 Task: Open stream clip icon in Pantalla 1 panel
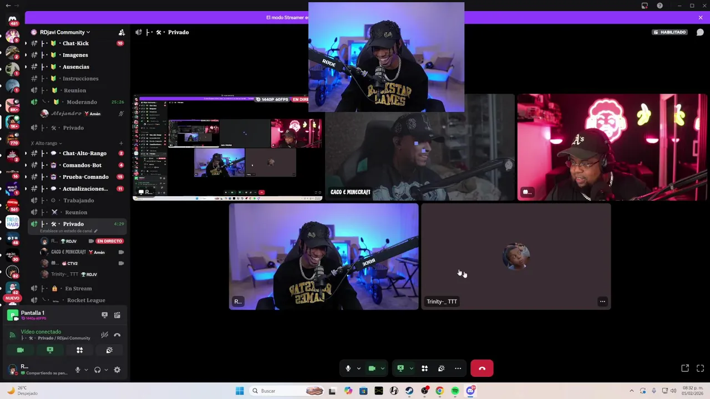pos(117,315)
